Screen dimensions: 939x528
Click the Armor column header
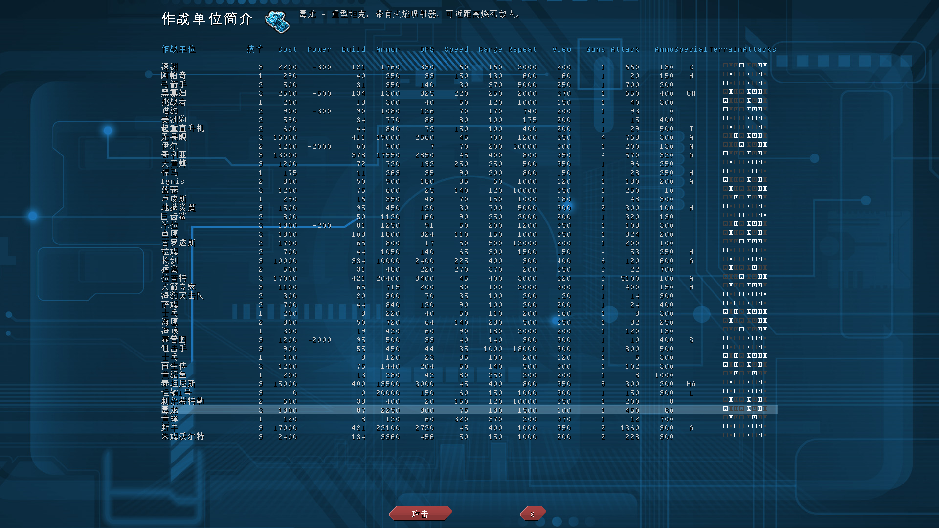(388, 49)
